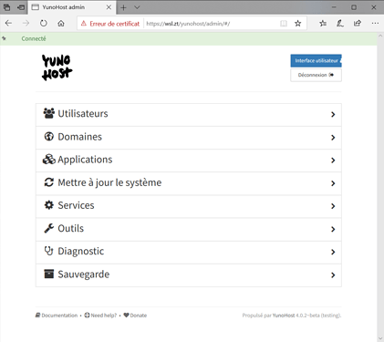Expand the Diagnostic row chevron
This screenshot has height=342, width=384.
(x=333, y=252)
